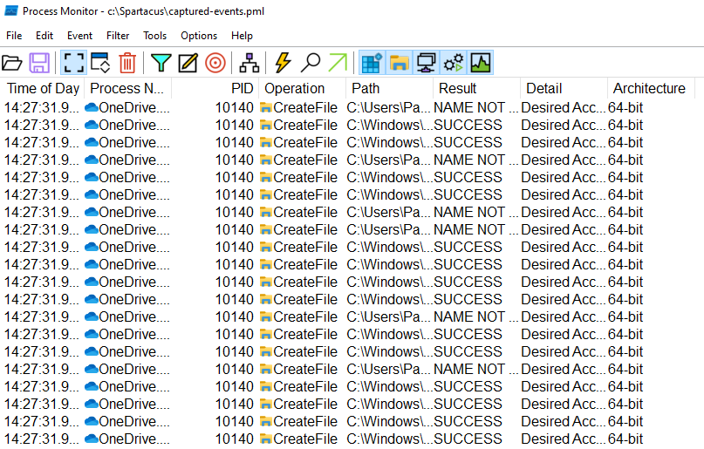Toggle Show File System Activity

[400, 63]
